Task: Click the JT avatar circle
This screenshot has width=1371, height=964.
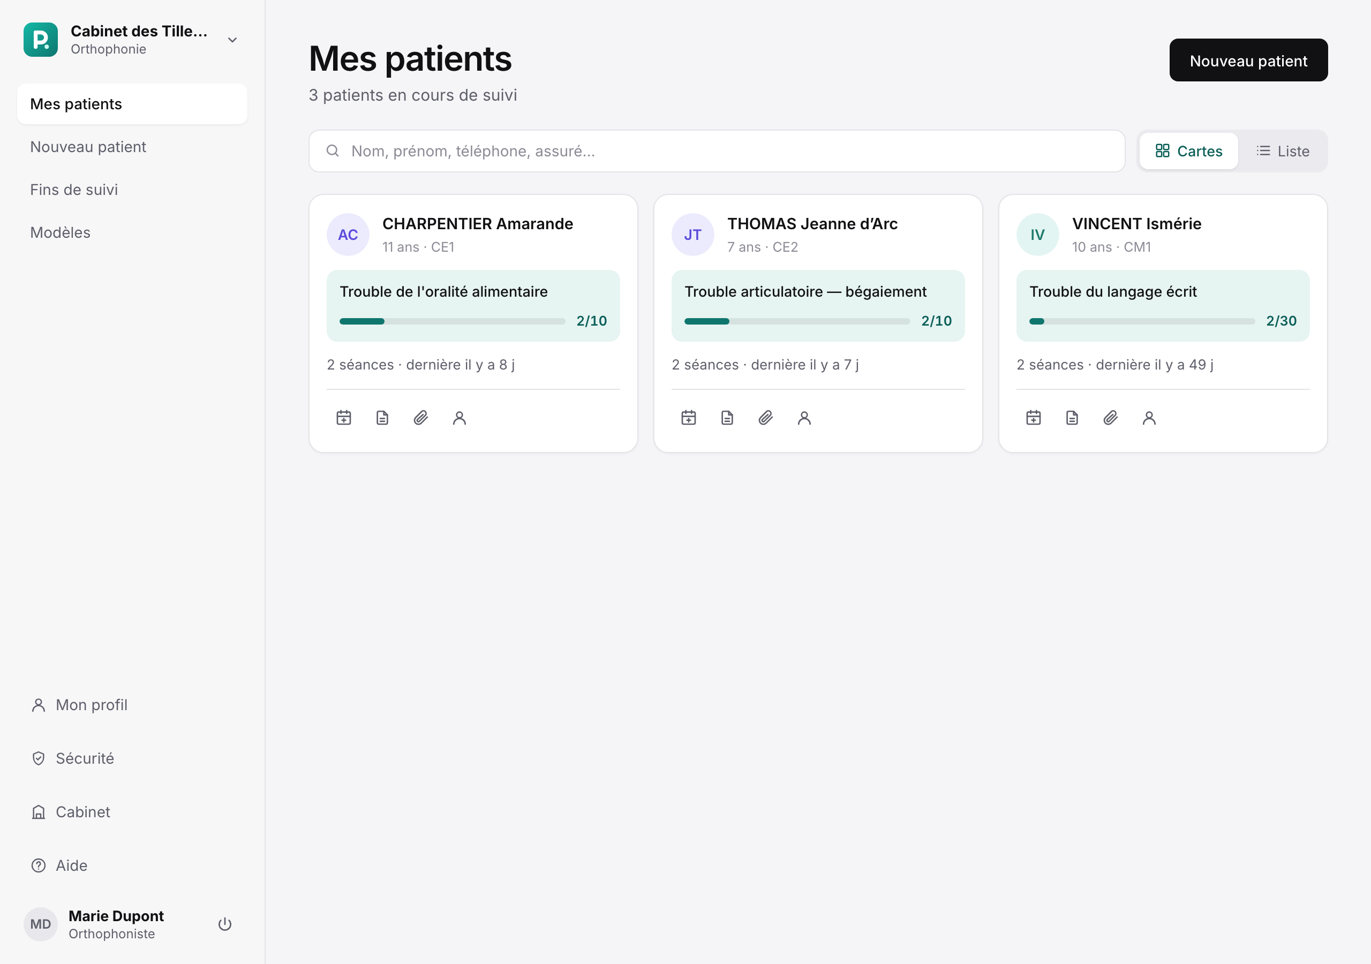Action: point(692,235)
